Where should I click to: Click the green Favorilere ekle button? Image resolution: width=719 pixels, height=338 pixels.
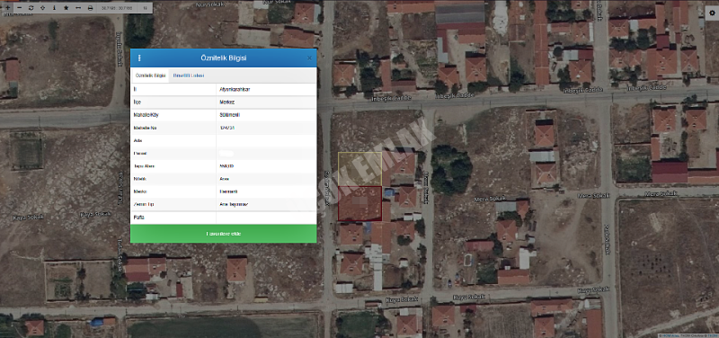click(223, 234)
